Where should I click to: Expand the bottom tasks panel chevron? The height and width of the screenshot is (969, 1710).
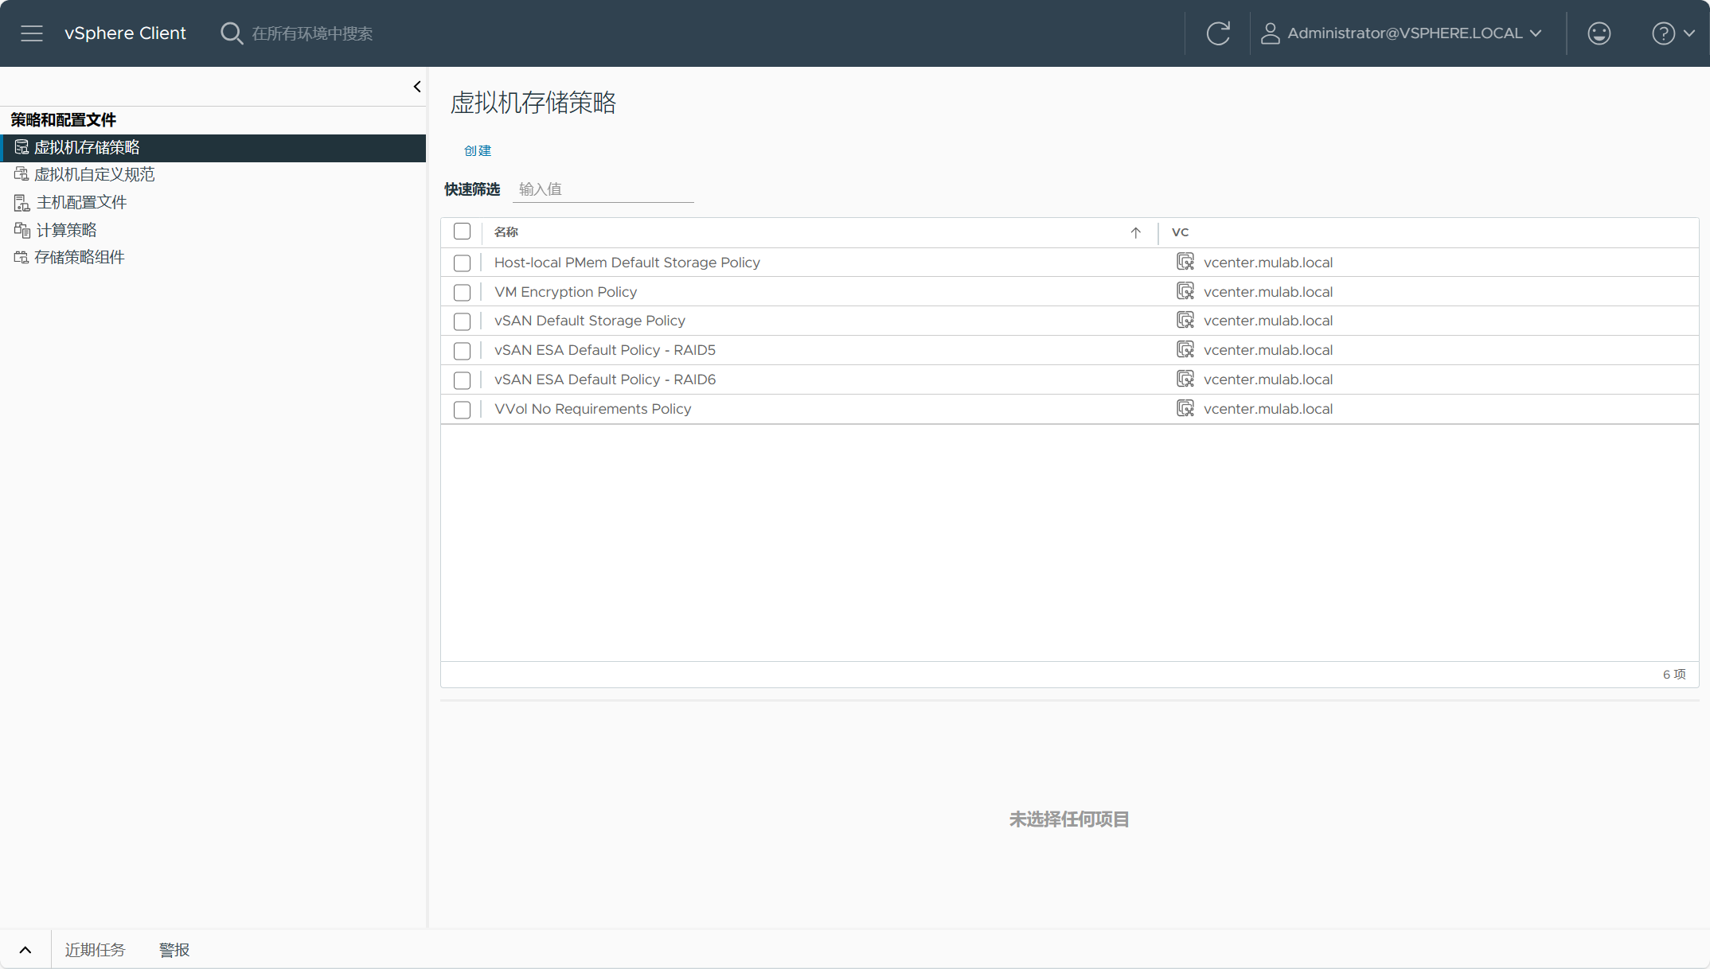[25, 950]
